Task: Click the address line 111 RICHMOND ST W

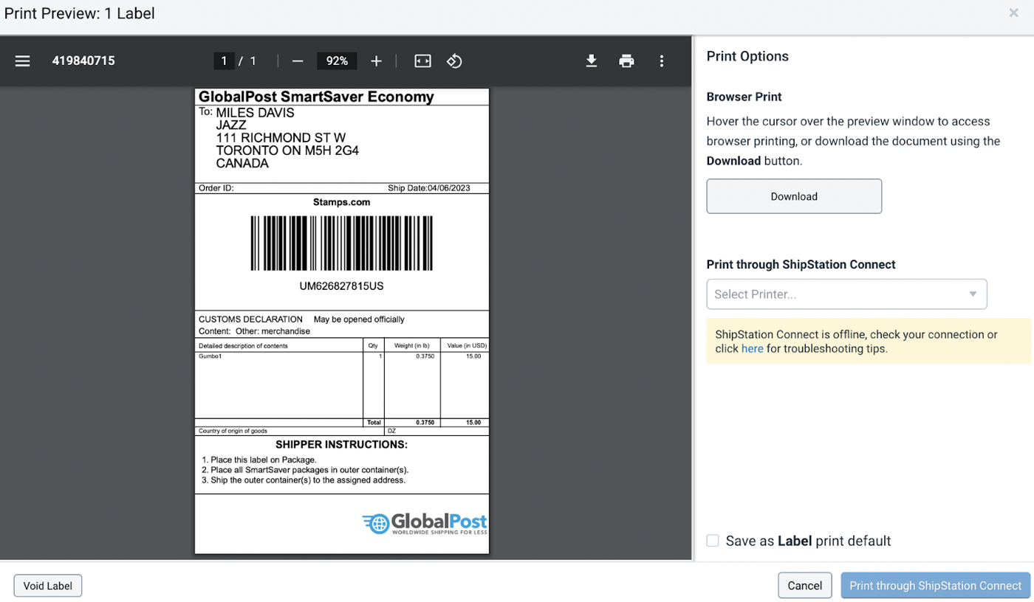Action: point(281,138)
